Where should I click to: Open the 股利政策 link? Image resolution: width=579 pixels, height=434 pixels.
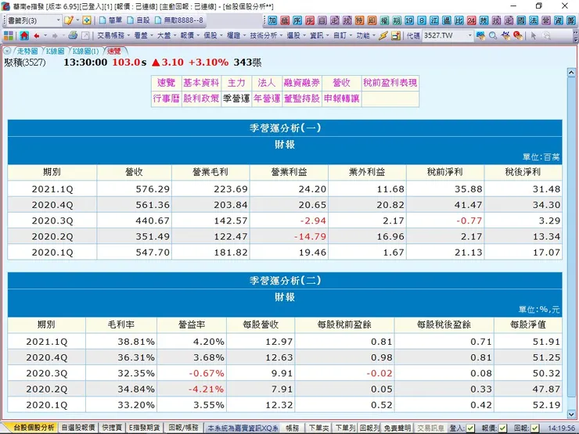[x=201, y=99]
